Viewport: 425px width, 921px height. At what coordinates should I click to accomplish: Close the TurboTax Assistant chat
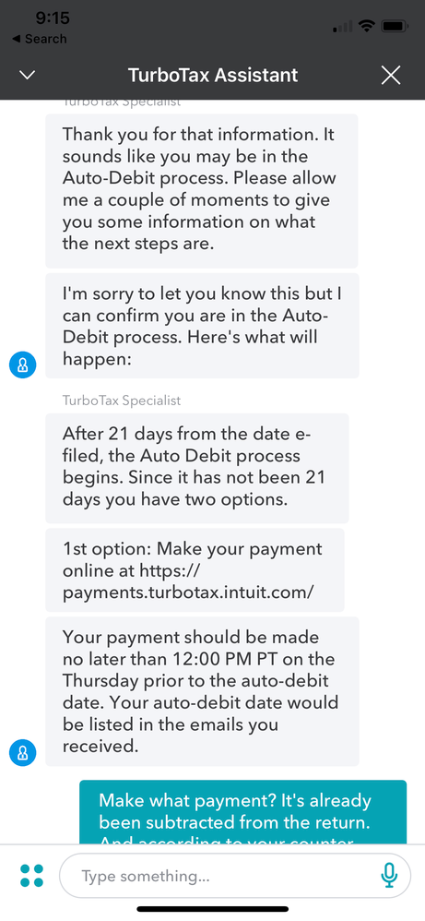point(391,75)
